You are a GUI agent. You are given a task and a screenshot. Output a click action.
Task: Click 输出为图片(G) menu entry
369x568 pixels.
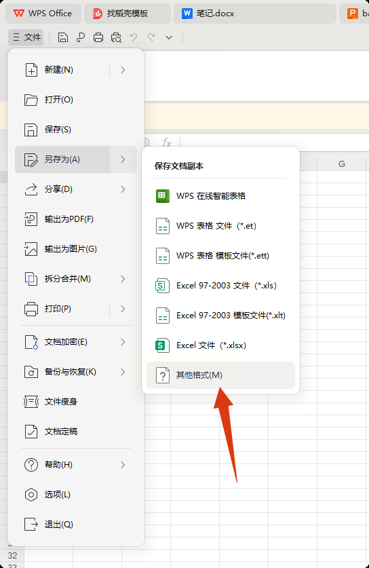pos(76,249)
